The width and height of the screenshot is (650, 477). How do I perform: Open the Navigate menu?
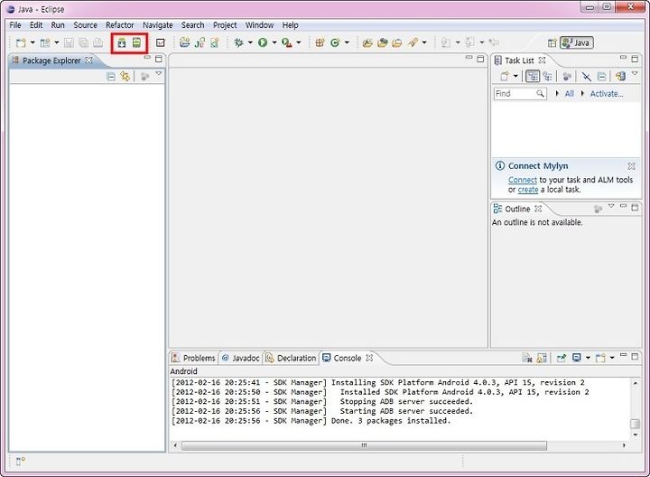click(157, 25)
